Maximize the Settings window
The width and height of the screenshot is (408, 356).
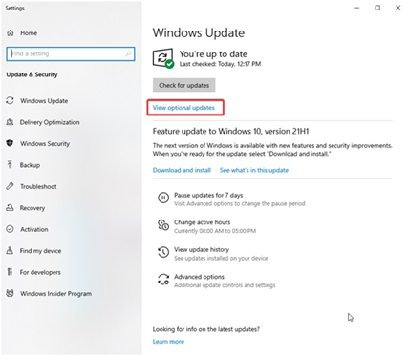point(377,8)
